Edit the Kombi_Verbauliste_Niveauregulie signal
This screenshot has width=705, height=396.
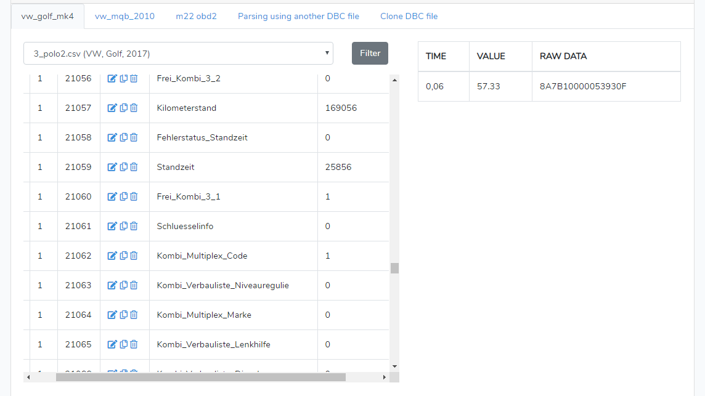click(x=112, y=285)
